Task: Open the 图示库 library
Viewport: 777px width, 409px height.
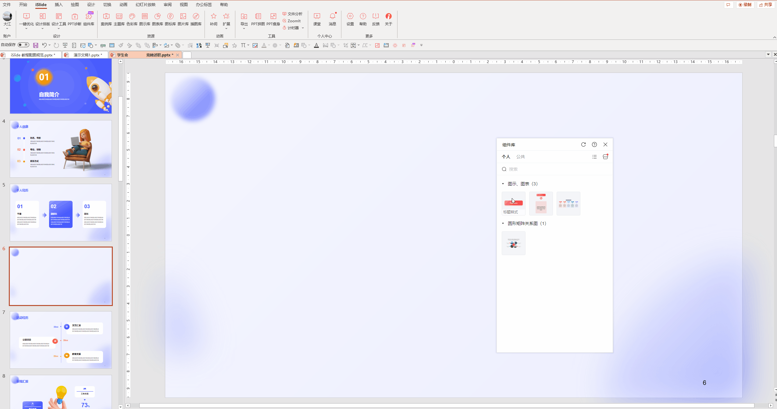Action: click(144, 20)
